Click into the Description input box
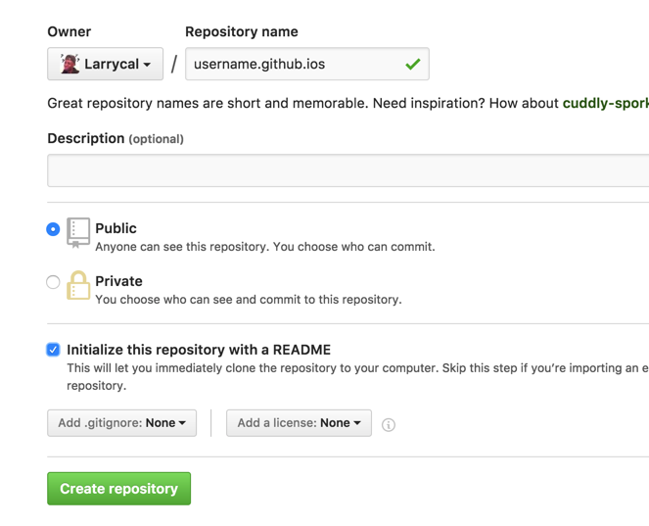Viewport: 649px width, 526px height. [x=348, y=170]
